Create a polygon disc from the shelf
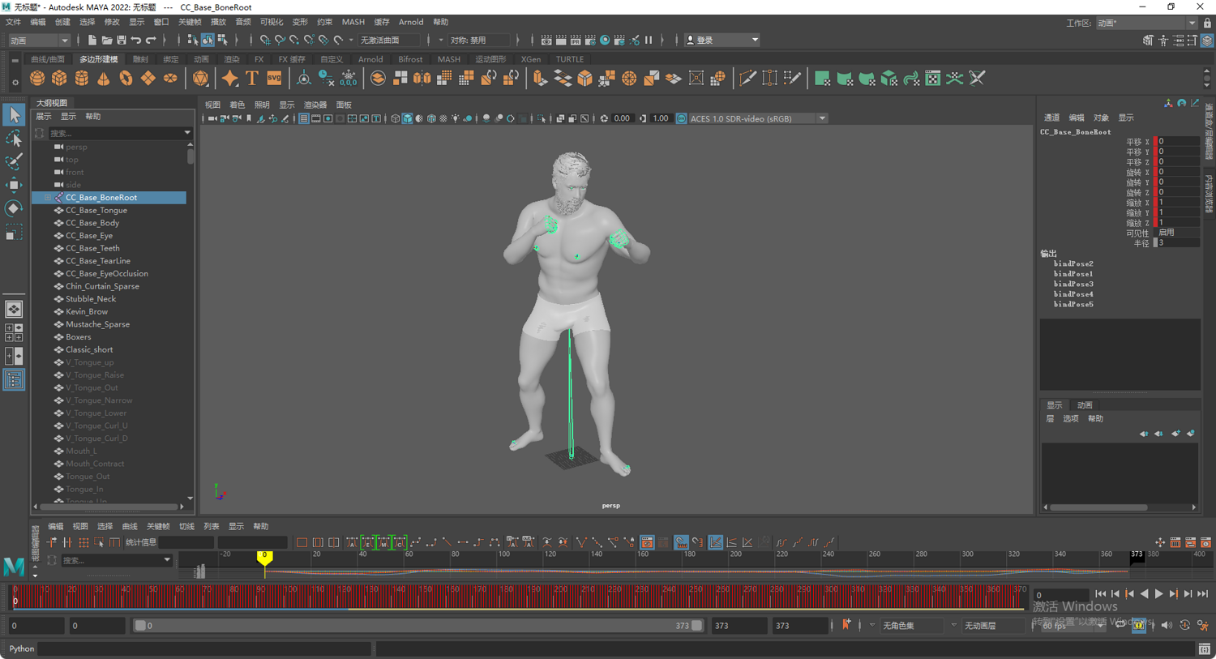Viewport: 1216px width, 659px height. coord(170,78)
